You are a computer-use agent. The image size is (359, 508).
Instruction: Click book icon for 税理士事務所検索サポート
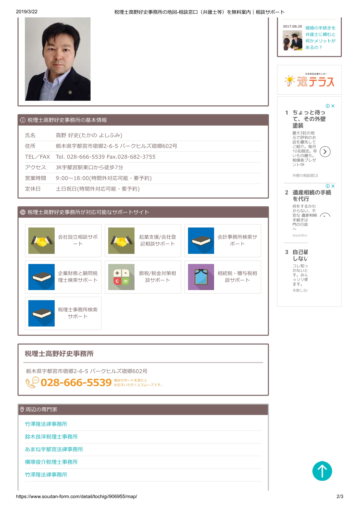coord(41,313)
